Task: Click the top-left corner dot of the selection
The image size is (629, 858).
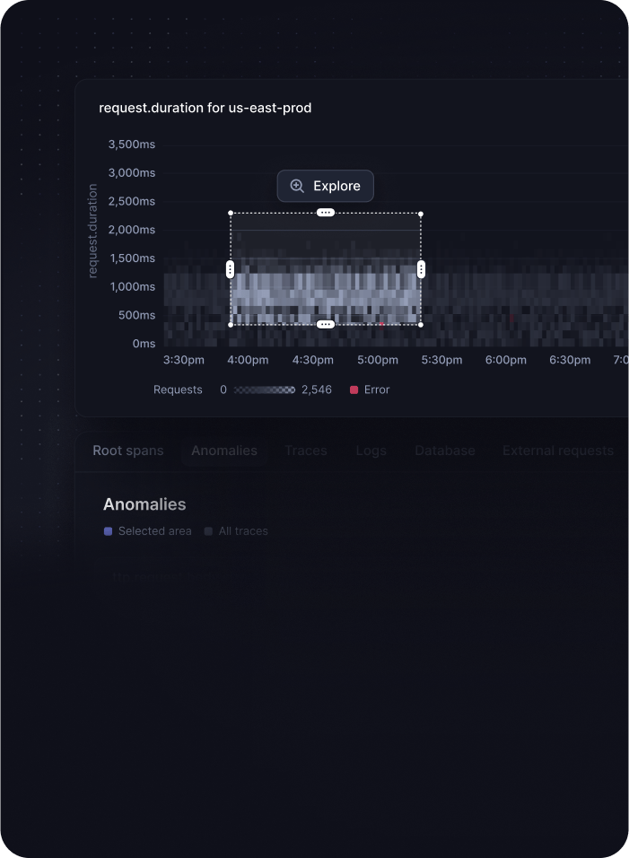Action: (x=231, y=214)
